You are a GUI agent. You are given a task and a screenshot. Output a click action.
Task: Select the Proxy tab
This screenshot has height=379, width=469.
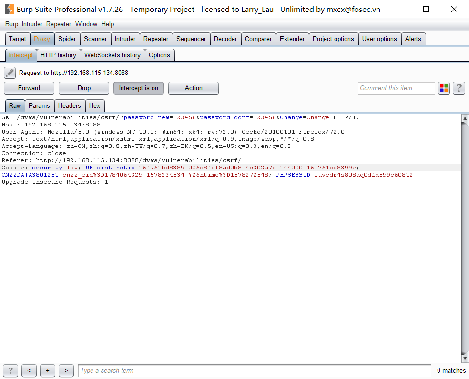pos(42,39)
